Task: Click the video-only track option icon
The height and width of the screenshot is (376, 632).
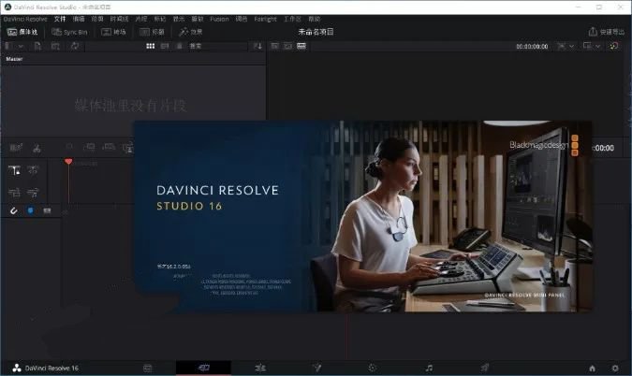Action: click(x=14, y=193)
